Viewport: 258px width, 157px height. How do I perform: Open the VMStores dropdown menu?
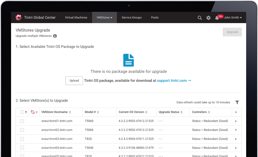[x=105, y=17]
